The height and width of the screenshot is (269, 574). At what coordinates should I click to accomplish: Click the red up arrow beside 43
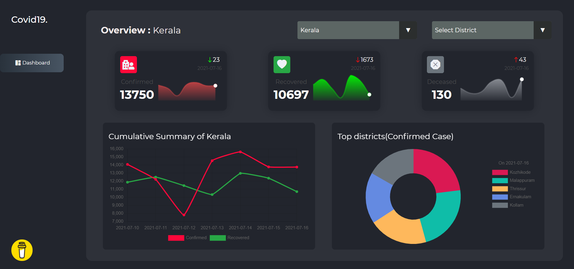point(516,60)
